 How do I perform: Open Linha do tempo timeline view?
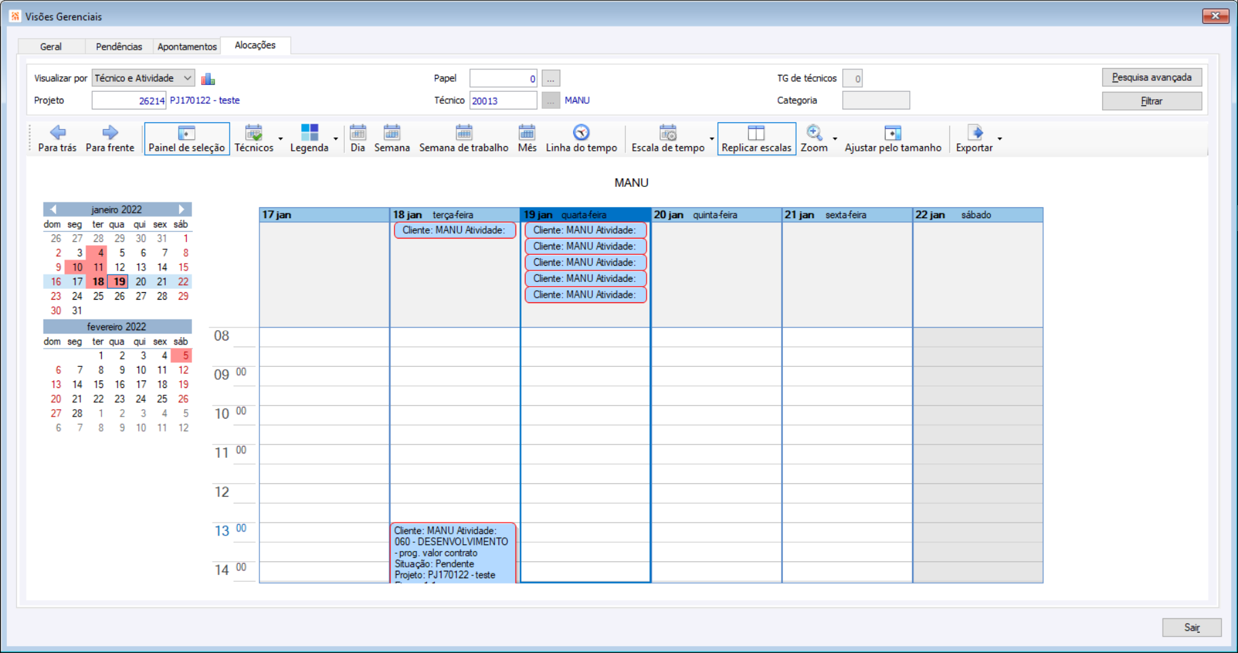coord(581,139)
